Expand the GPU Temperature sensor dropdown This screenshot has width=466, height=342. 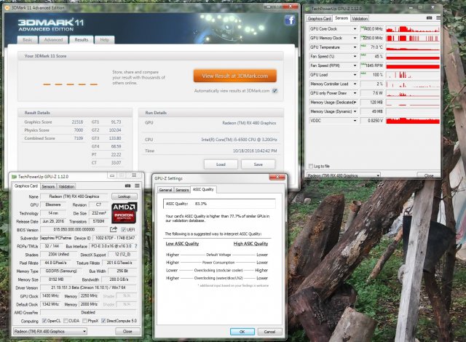(355, 46)
